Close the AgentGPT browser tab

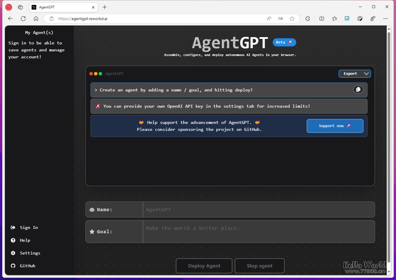(x=93, y=7)
